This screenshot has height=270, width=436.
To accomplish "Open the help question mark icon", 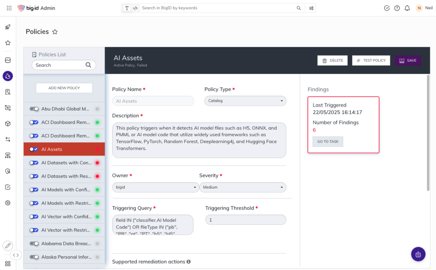I will point(397,8).
